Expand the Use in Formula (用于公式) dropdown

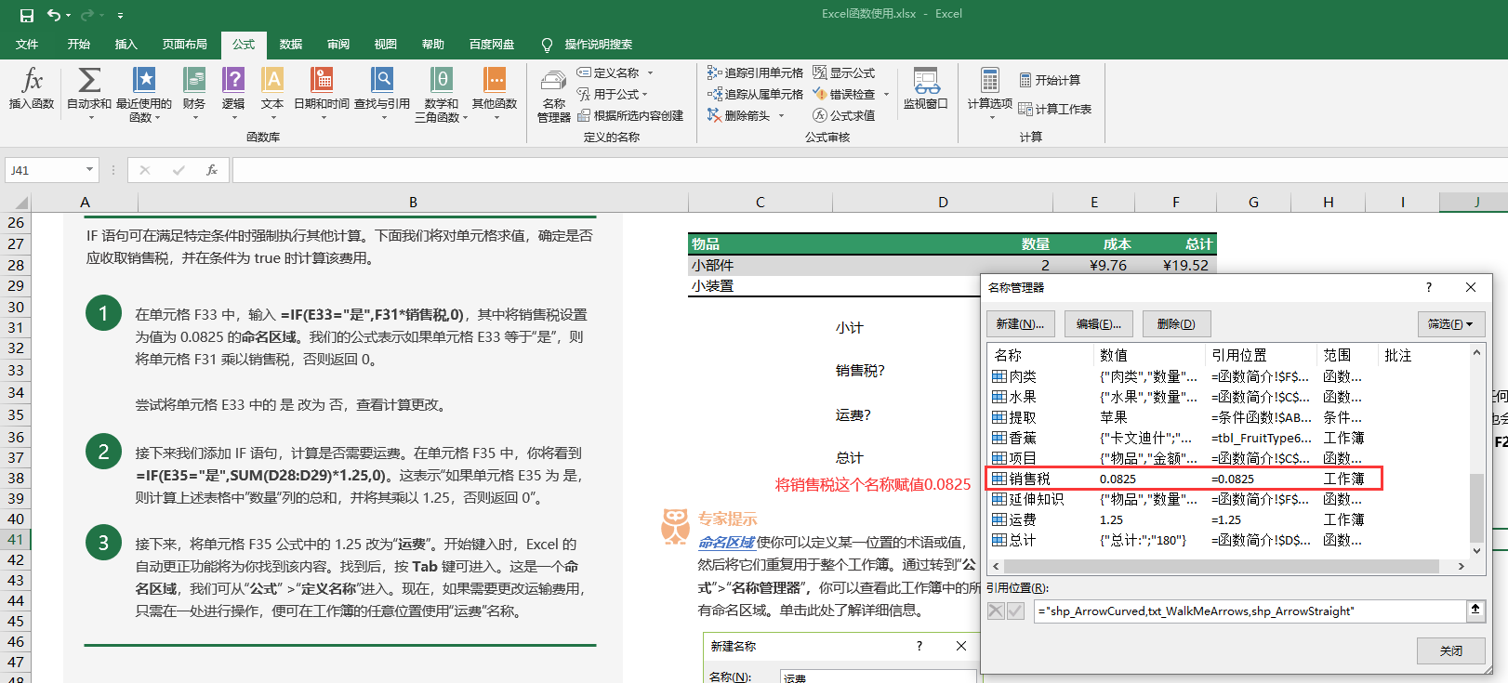644,94
